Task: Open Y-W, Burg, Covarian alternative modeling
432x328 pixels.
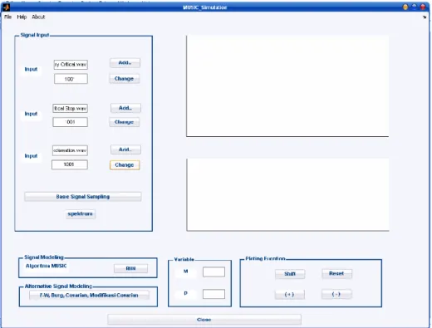Action: 89,295
